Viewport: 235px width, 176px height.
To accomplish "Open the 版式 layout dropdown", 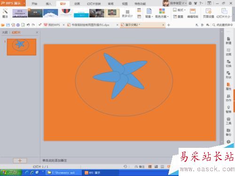I will point(179,10).
